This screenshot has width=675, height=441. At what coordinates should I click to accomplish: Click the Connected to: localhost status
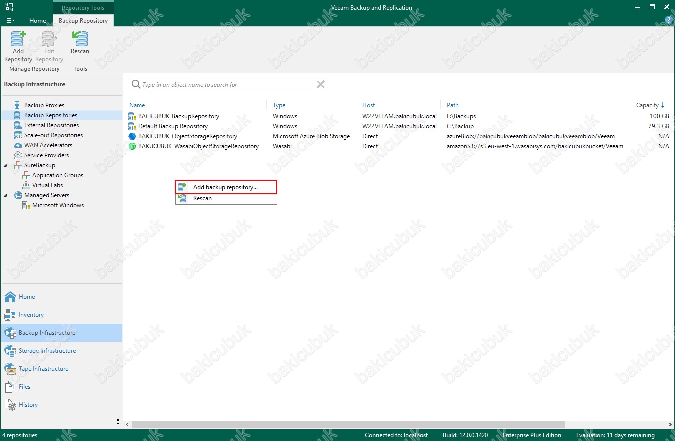[x=396, y=435]
